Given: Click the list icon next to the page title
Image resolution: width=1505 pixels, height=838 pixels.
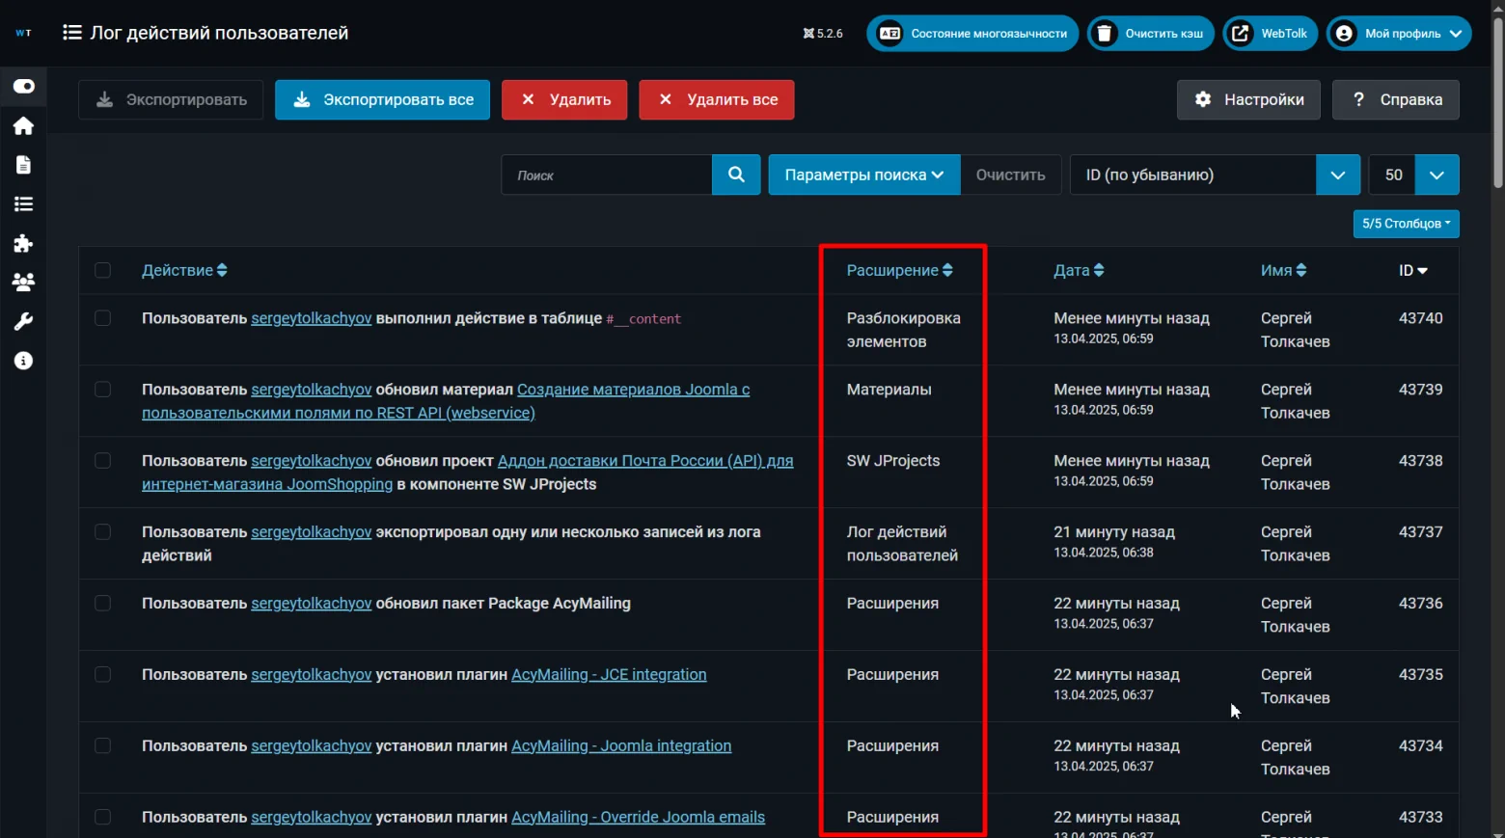Looking at the screenshot, I should click(71, 33).
